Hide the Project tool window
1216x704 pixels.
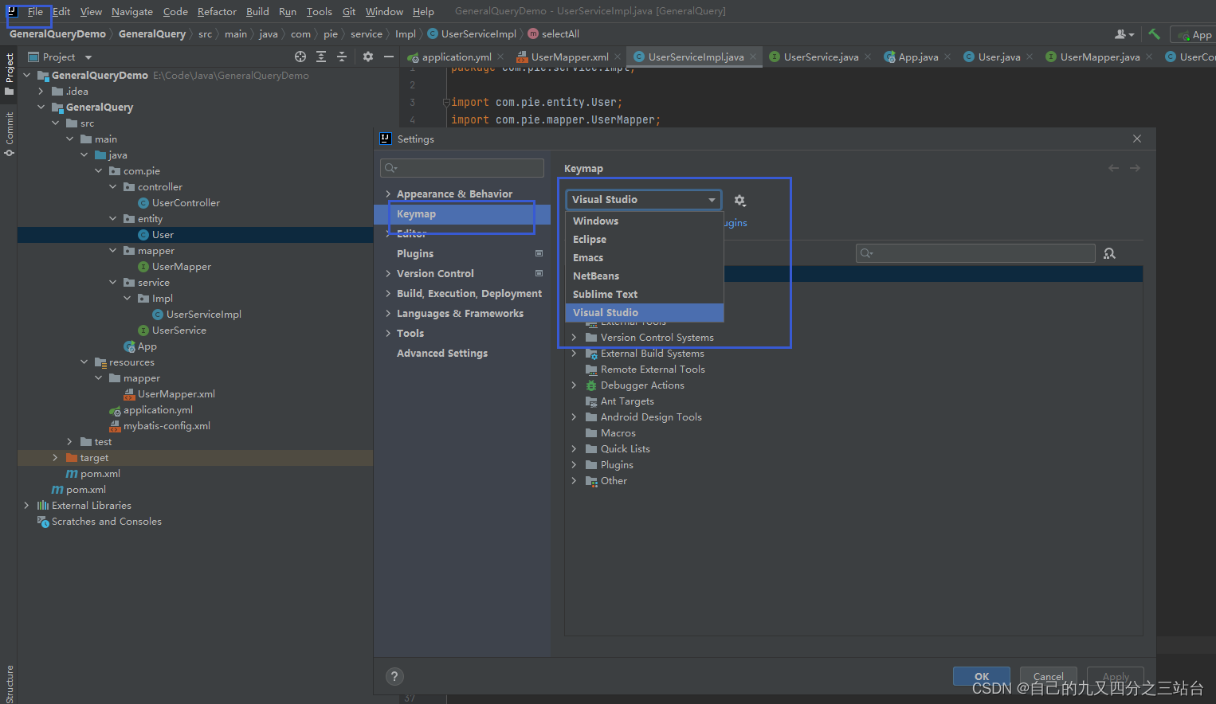coord(389,57)
